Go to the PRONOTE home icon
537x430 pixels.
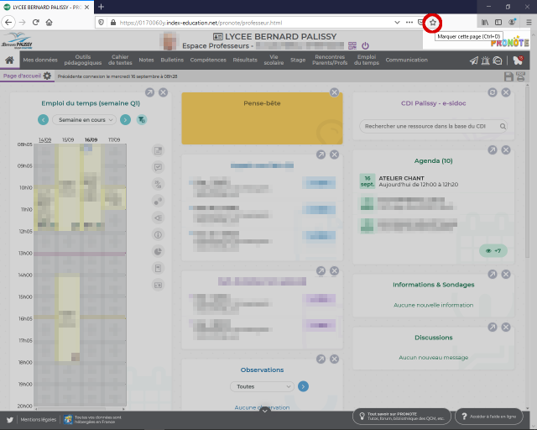(x=9, y=60)
